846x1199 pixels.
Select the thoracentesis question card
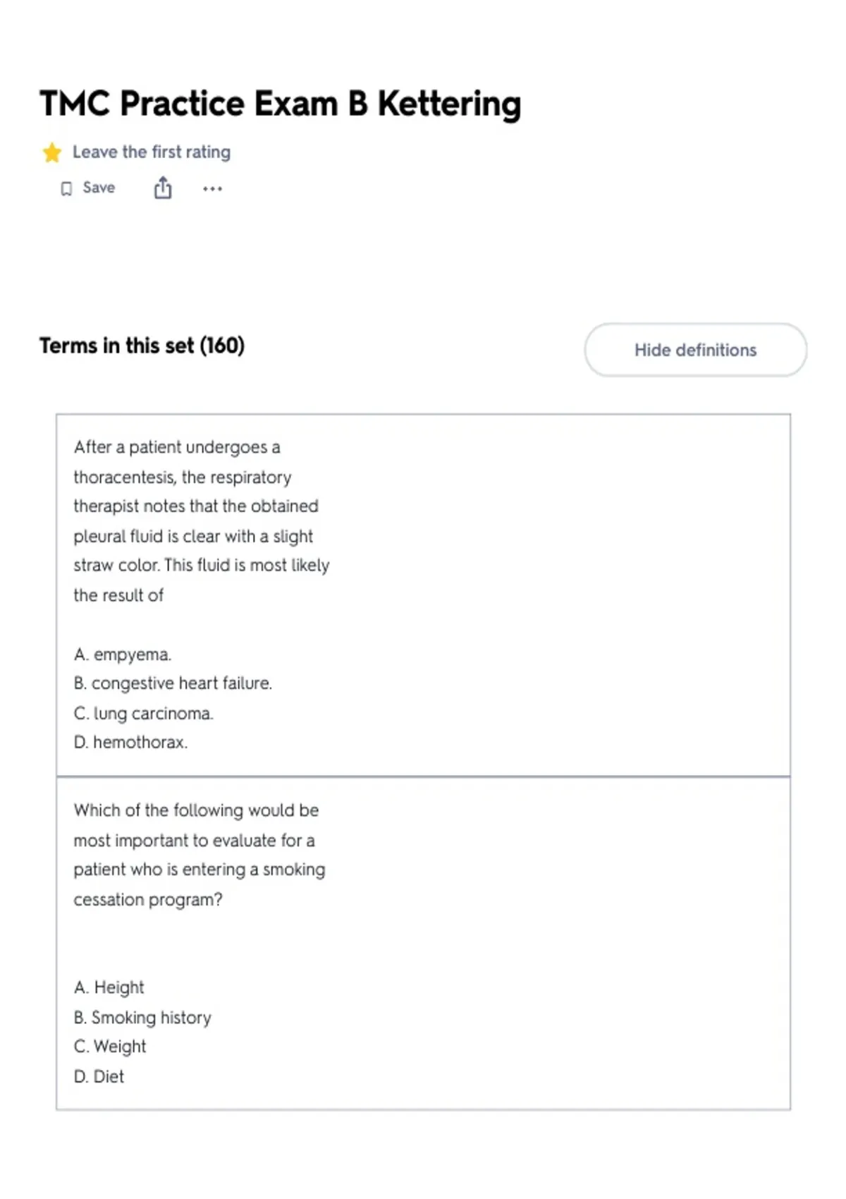423,595
